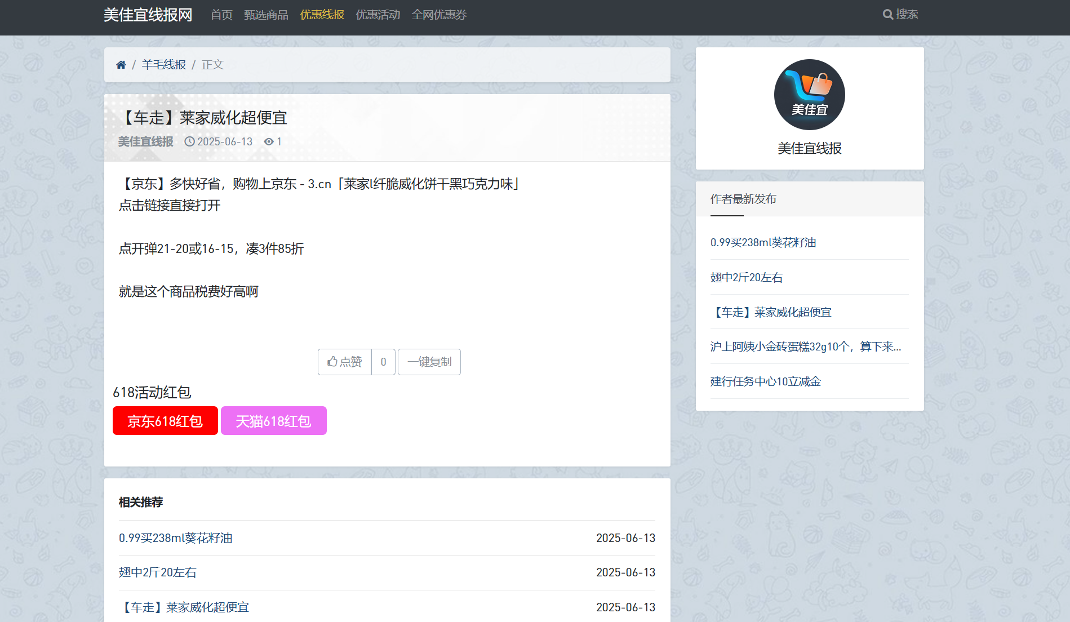Open 优惠活动 navigation item
1070x622 pixels.
(x=378, y=15)
